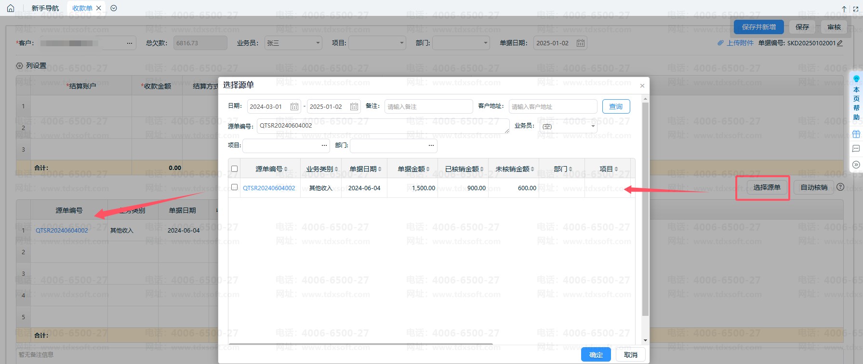Image resolution: width=863 pixels, height=364 pixels.
Task: Sort by 源单编号 column
Action: pos(271,169)
